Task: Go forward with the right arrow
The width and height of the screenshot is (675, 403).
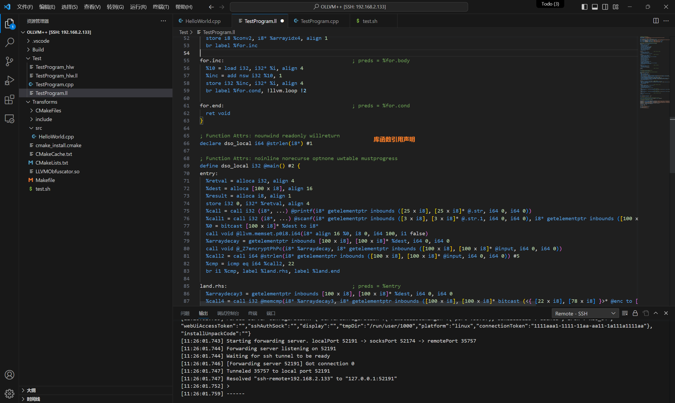Action: (x=222, y=7)
